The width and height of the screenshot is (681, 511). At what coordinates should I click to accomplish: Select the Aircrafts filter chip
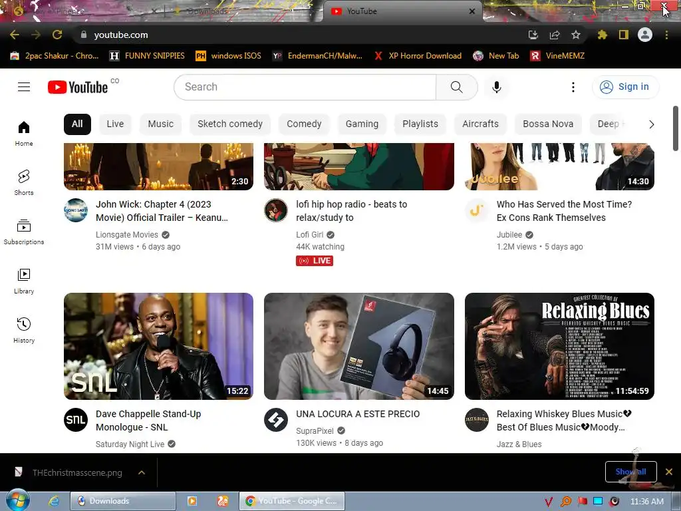point(480,124)
